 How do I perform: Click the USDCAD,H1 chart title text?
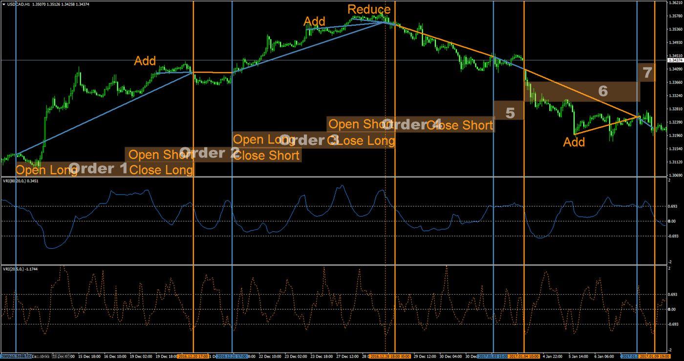pyautogui.click(x=18, y=4)
